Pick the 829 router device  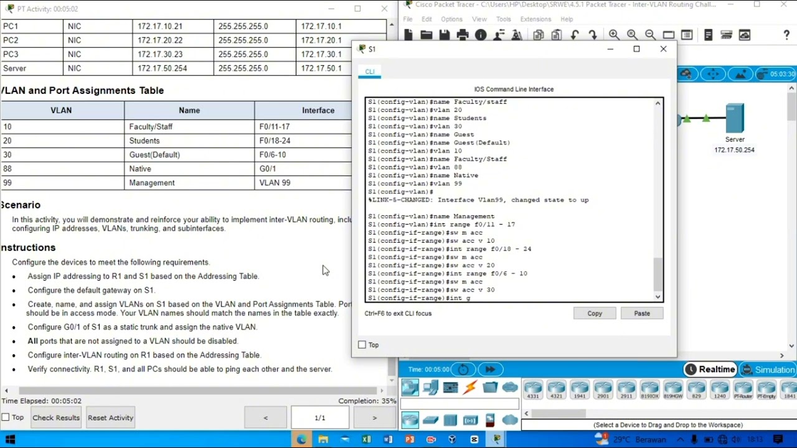point(696,389)
